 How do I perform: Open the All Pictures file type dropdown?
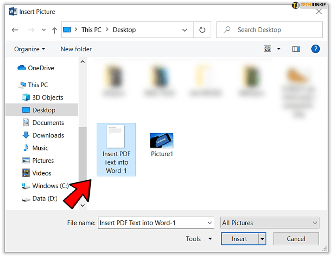[270, 223]
